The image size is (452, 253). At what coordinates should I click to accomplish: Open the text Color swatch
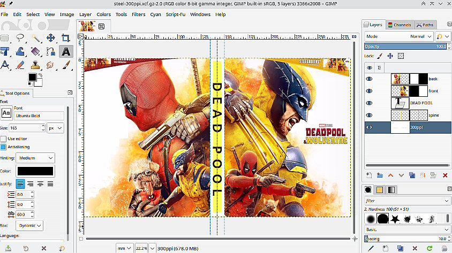point(35,171)
